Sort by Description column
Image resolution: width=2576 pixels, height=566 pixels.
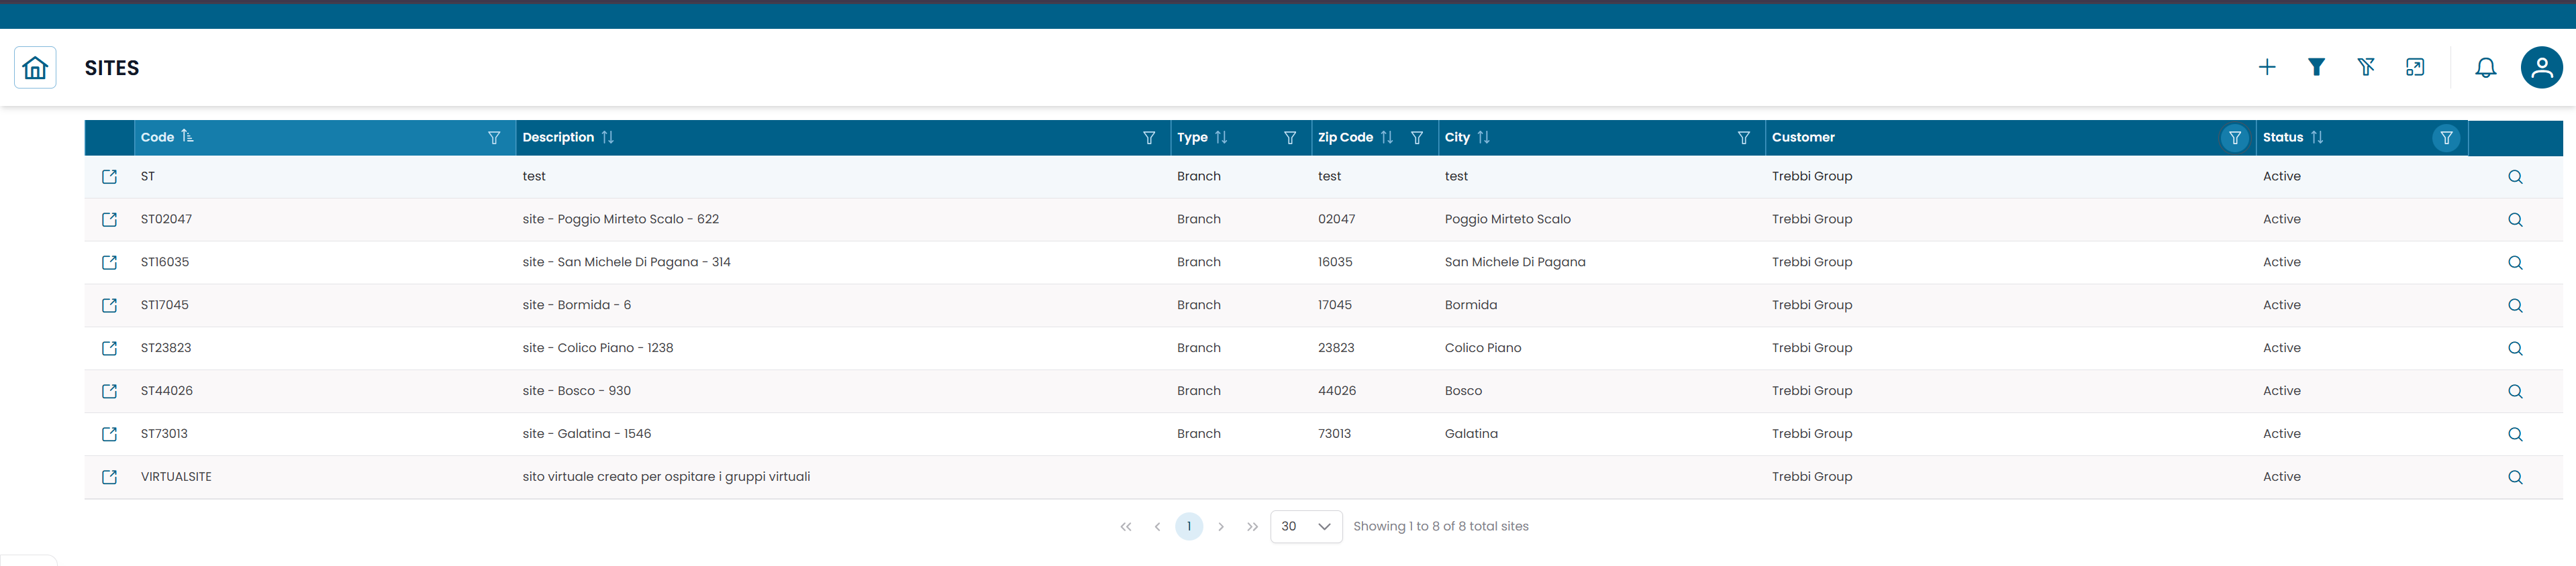pyautogui.click(x=607, y=137)
